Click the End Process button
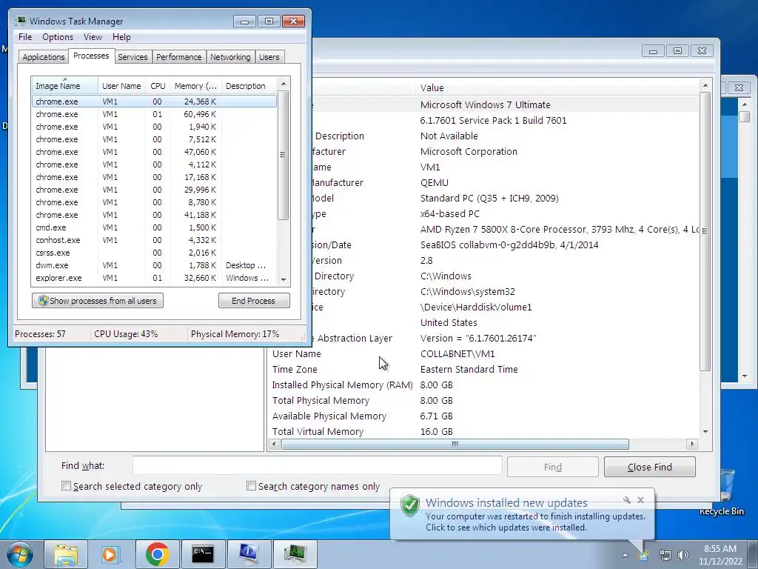758x569 pixels. click(x=254, y=301)
